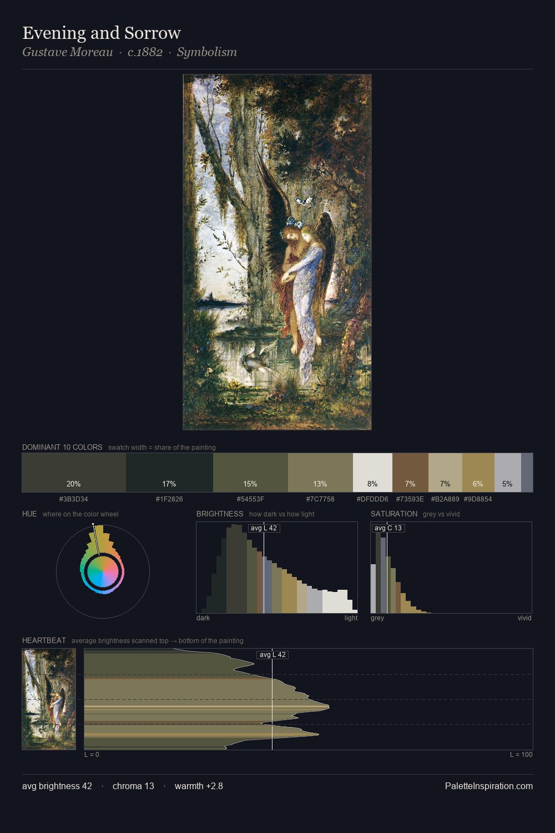Click "avg L 42" in brightness histogram

tap(264, 528)
